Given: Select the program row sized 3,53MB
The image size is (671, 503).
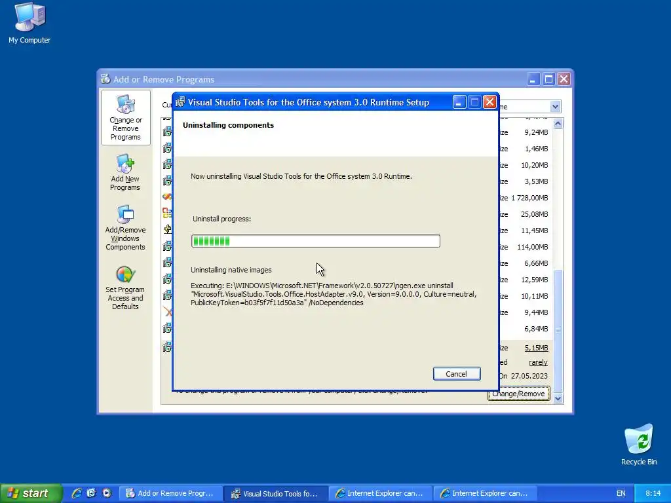Looking at the screenshot, I should [x=357, y=181].
